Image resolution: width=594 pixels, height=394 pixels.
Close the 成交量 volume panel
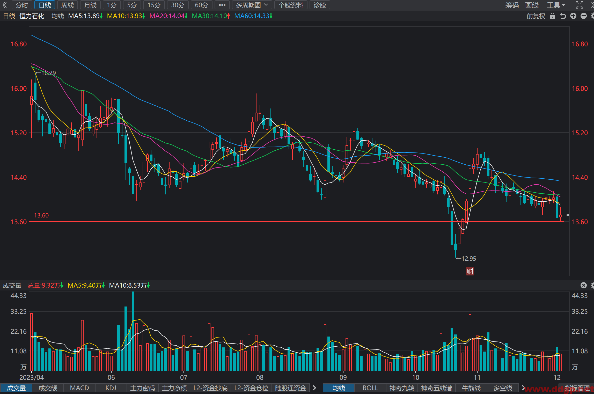(x=583, y=285)
